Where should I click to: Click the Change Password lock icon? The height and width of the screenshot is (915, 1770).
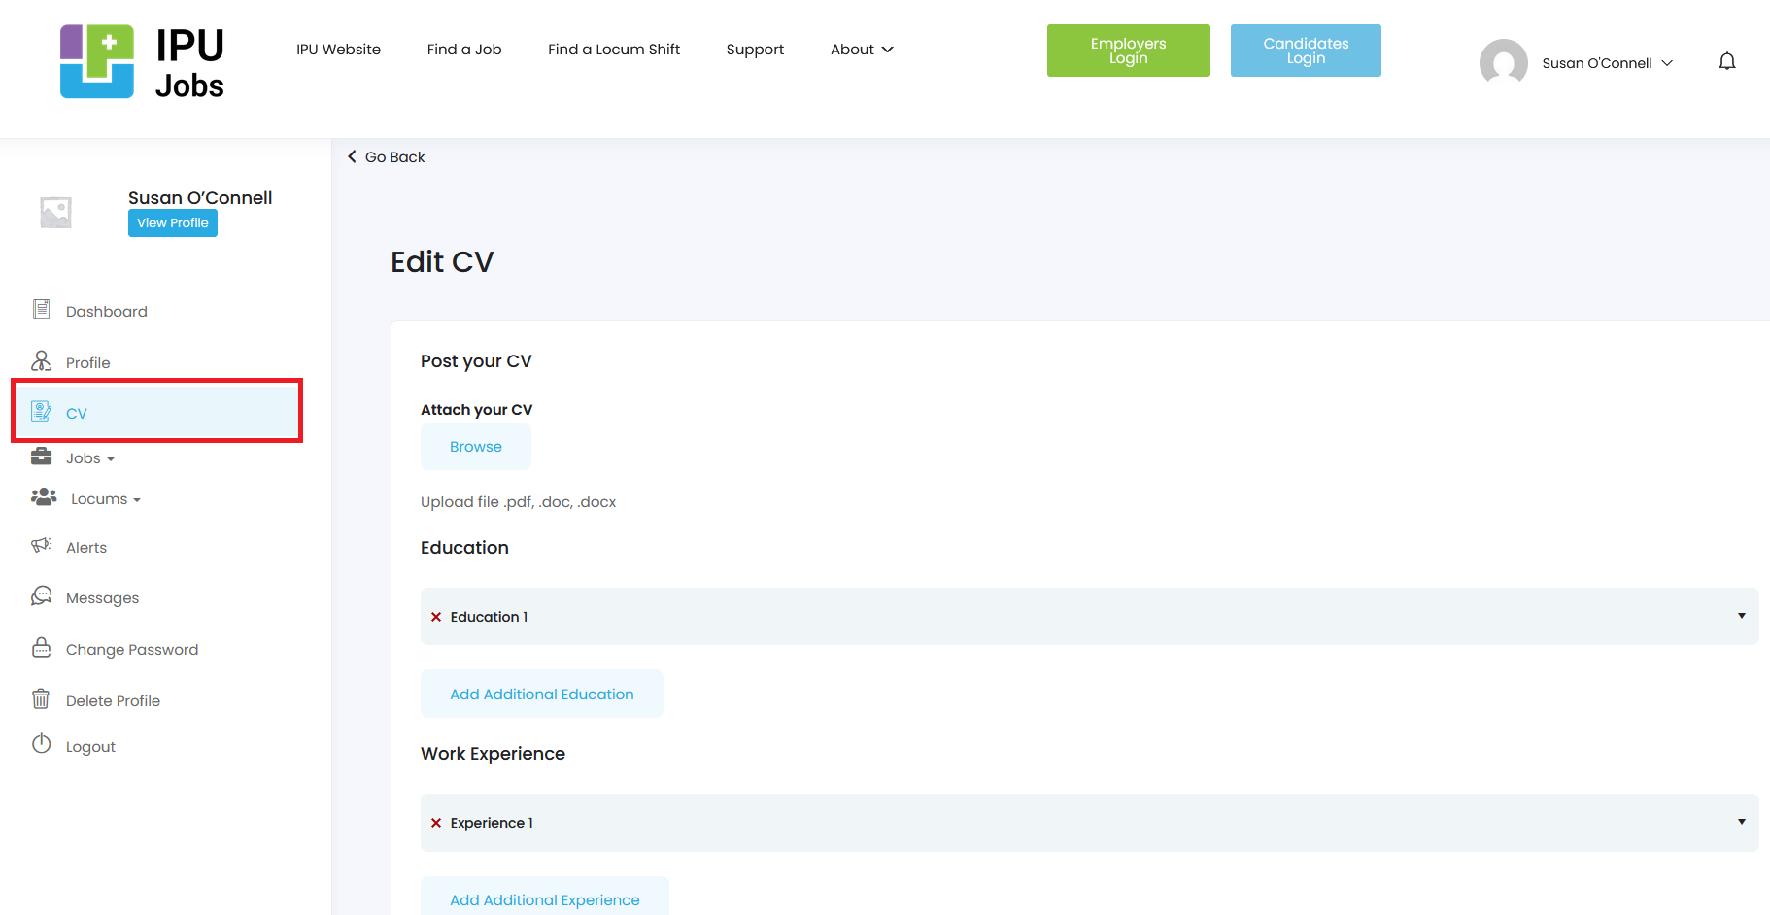point(41,648)
